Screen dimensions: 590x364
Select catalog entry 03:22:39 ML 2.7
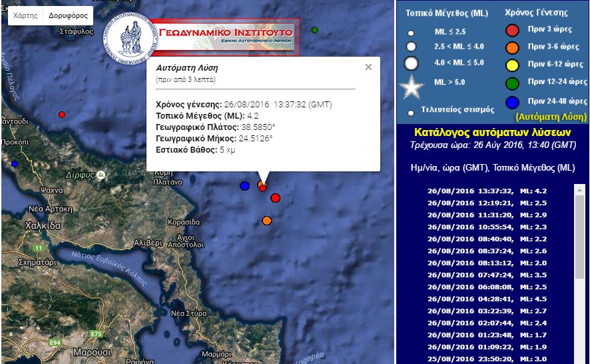pos(487,311)
